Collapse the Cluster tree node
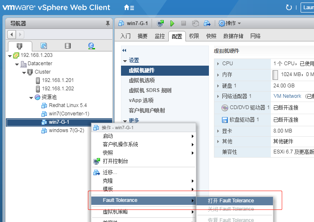Viewport: 314px width, 222px height. pyautogui.click(x=24, y=73)
